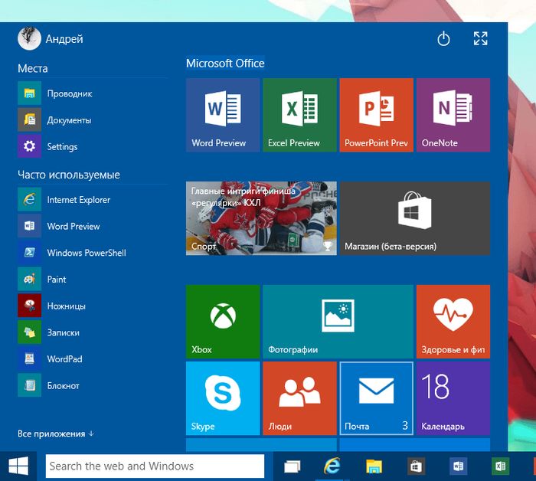536x481 pixels.
Task: Click the Search the web and Windows box
Action: (155, 466)
